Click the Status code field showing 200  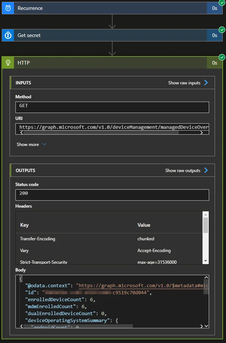(112, 195)
